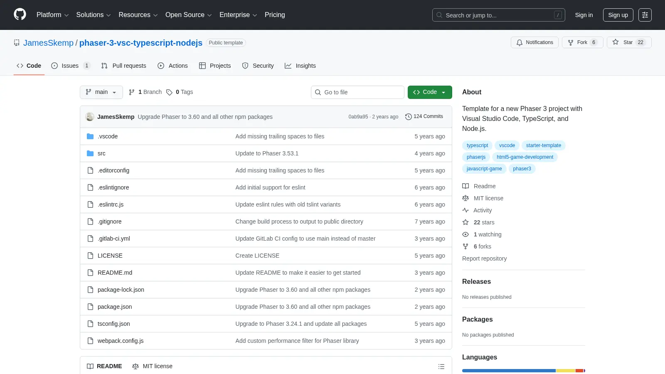This screenshot has height=374, width=665.
Task: Click the file icon beside webpack.config.js
Action: (90, 341)
